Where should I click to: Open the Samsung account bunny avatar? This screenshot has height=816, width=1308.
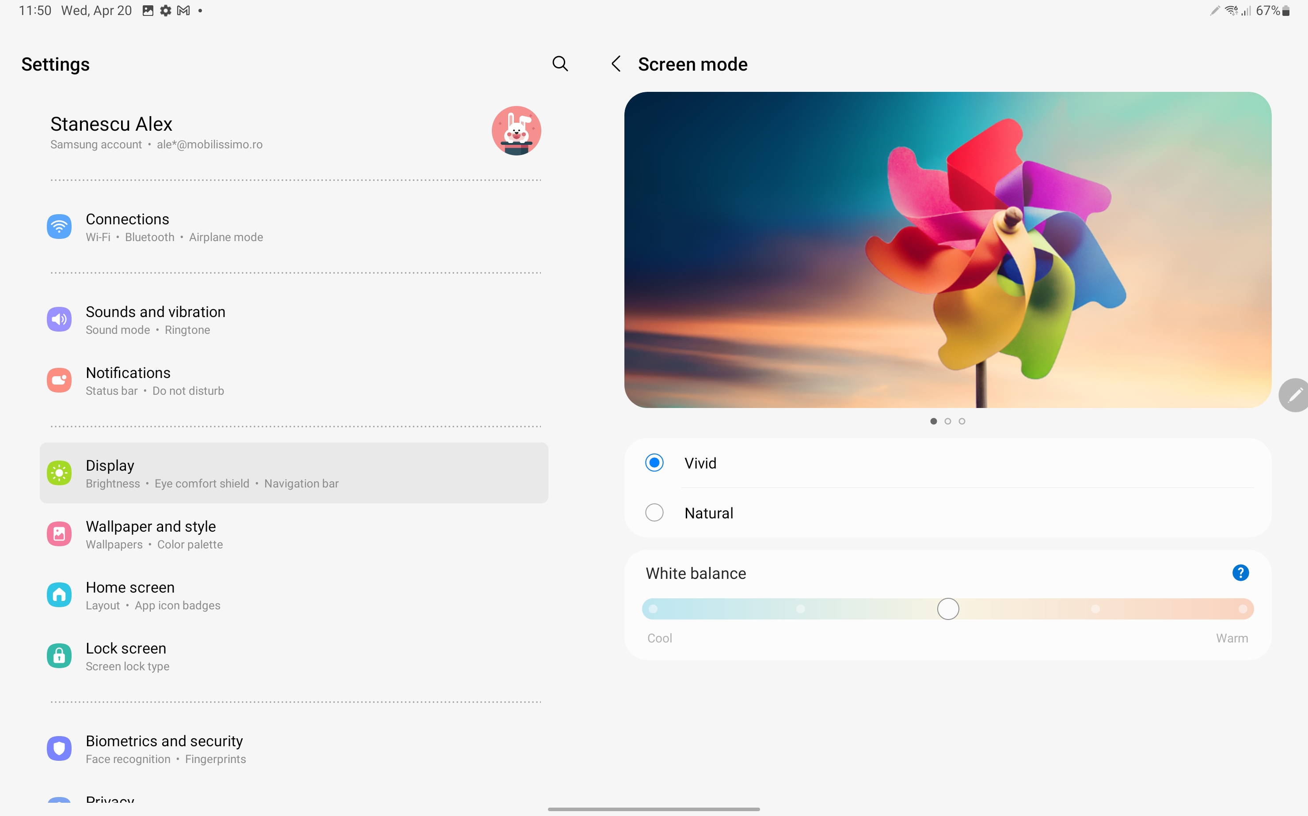(516, 131)
